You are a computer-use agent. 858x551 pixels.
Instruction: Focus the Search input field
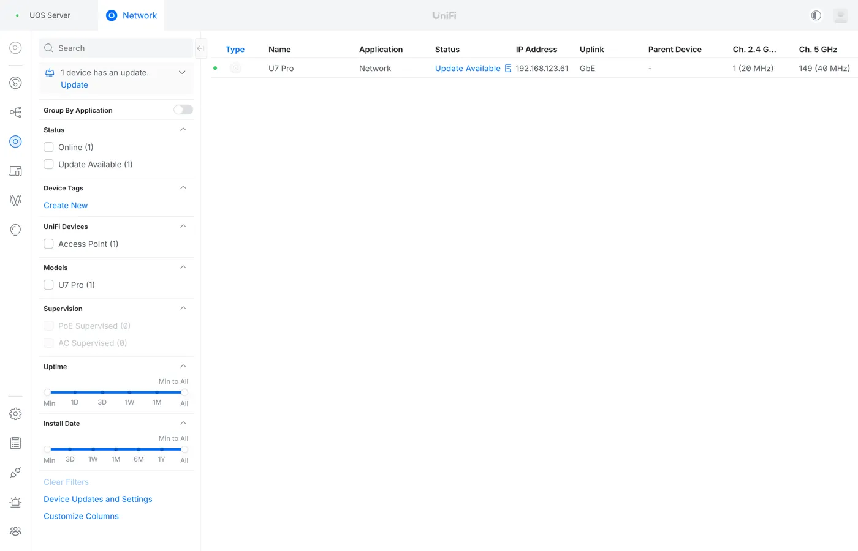point(116,48)
